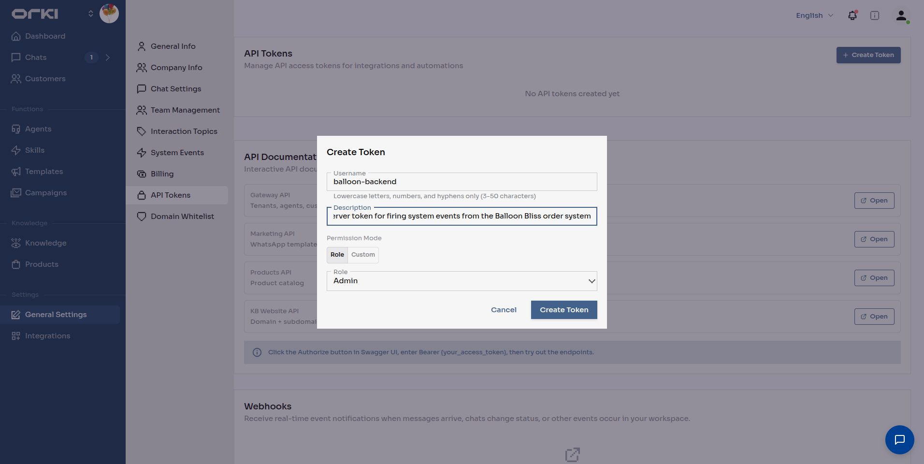Open Products API documentation

pyautogui.click(x=874, y=278)
